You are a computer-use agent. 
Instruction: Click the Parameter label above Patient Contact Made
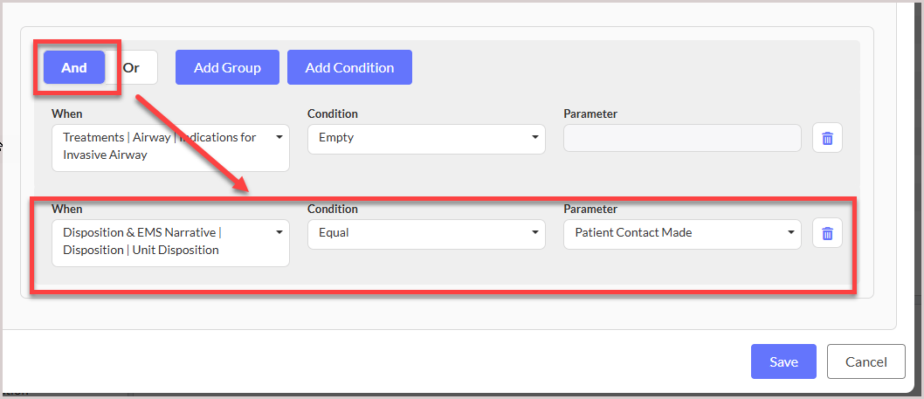590,209
